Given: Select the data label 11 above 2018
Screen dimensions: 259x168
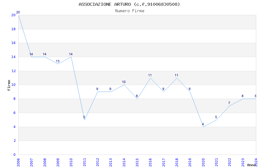Looking at the screenshot, I should pos(176,75).
